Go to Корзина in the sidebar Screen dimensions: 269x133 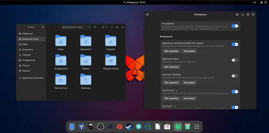coord(26,71)
